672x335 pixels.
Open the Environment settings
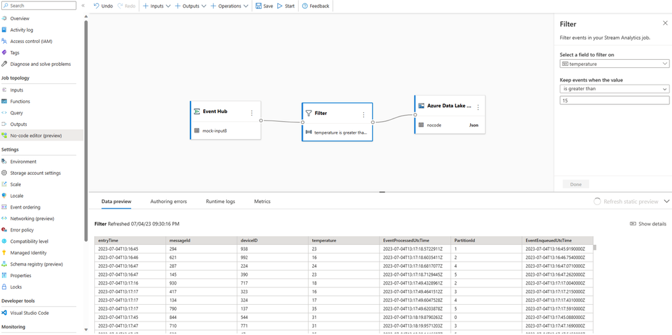[x=23, y=161]
